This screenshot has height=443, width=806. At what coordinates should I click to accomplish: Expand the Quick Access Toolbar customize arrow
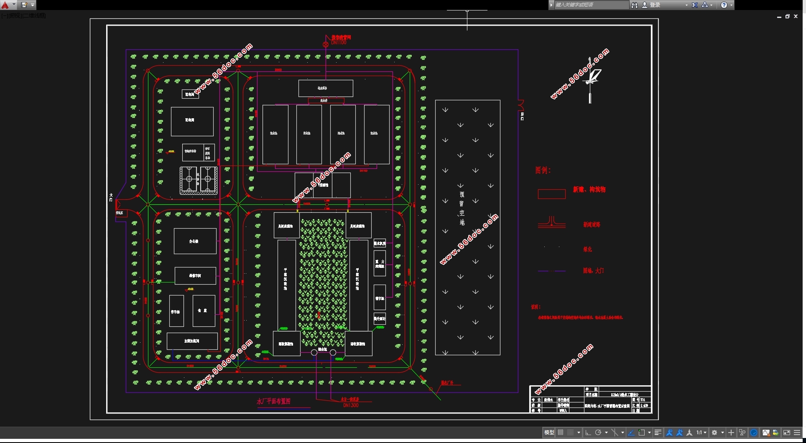33,5
